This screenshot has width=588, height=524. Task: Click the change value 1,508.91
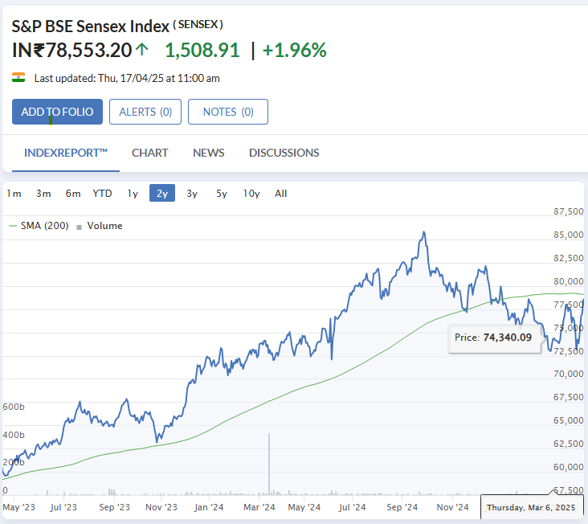pos(202,51)
